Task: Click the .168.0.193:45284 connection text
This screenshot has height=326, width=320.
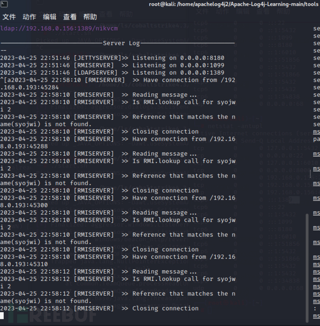Action: click(29, 87)
